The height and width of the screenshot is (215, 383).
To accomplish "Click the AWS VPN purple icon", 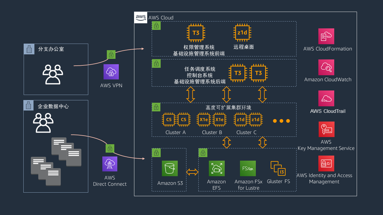I will tap(111, 72).
